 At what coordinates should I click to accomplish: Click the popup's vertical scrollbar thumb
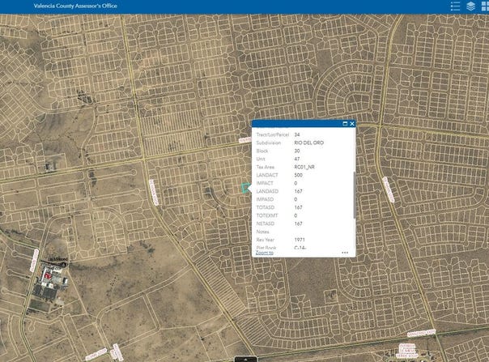[x=355, y=195]
